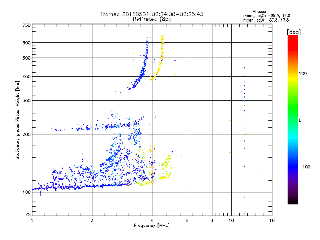320x240 pixels.
Task: Click the x-axis tick label '16'
Action: coord(272,220)
